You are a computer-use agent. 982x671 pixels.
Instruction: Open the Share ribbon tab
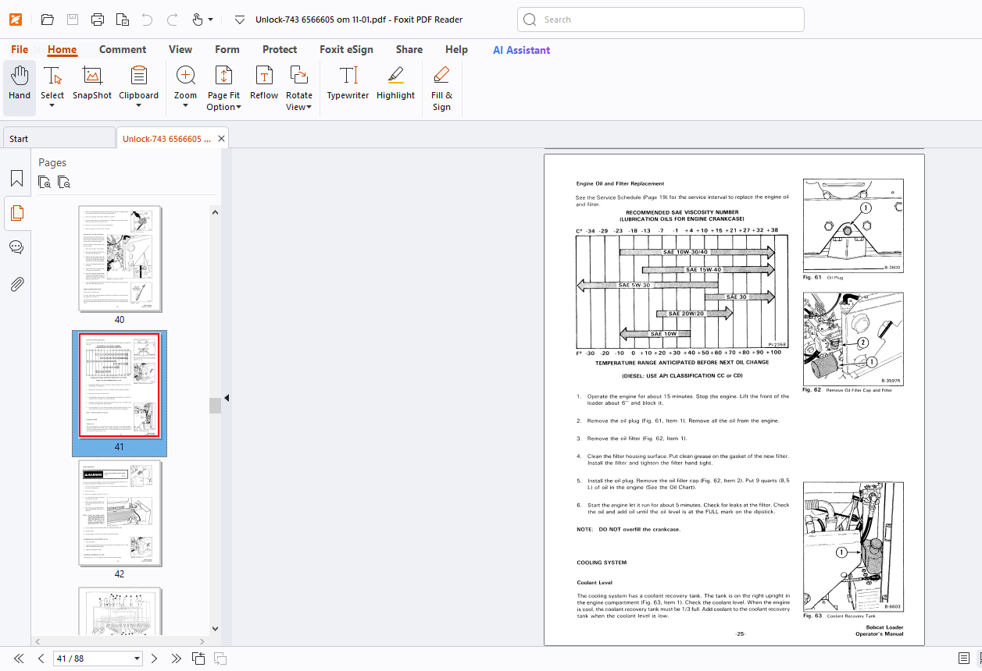tap(409, 49)
